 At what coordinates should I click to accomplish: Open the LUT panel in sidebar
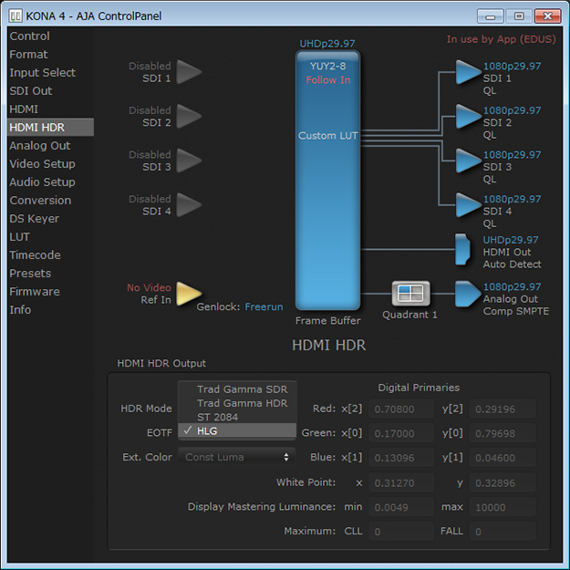coord(20,237)
